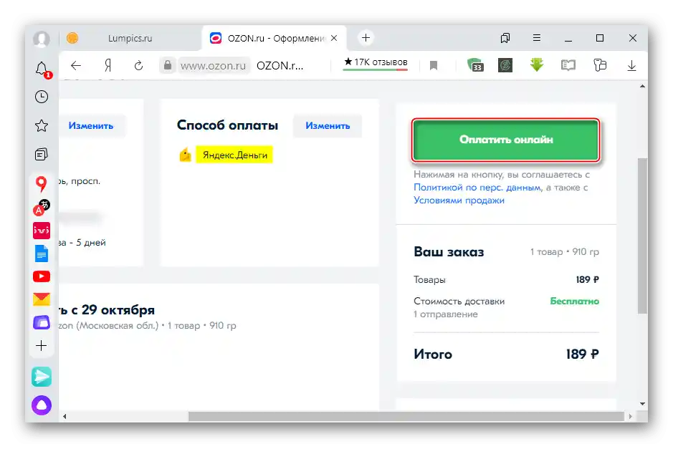Image resolution: width=673 pixels, height=449 pixels.
Task: Enable reader mode book icon
Action: click(x=568, y=65)
